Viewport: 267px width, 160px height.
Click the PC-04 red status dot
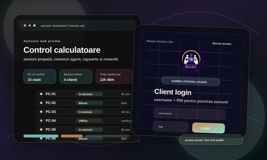pos(41,121)
